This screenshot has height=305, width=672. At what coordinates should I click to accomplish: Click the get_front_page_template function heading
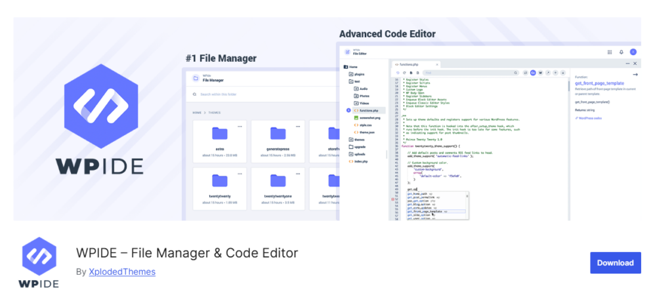tap(600, 83)
